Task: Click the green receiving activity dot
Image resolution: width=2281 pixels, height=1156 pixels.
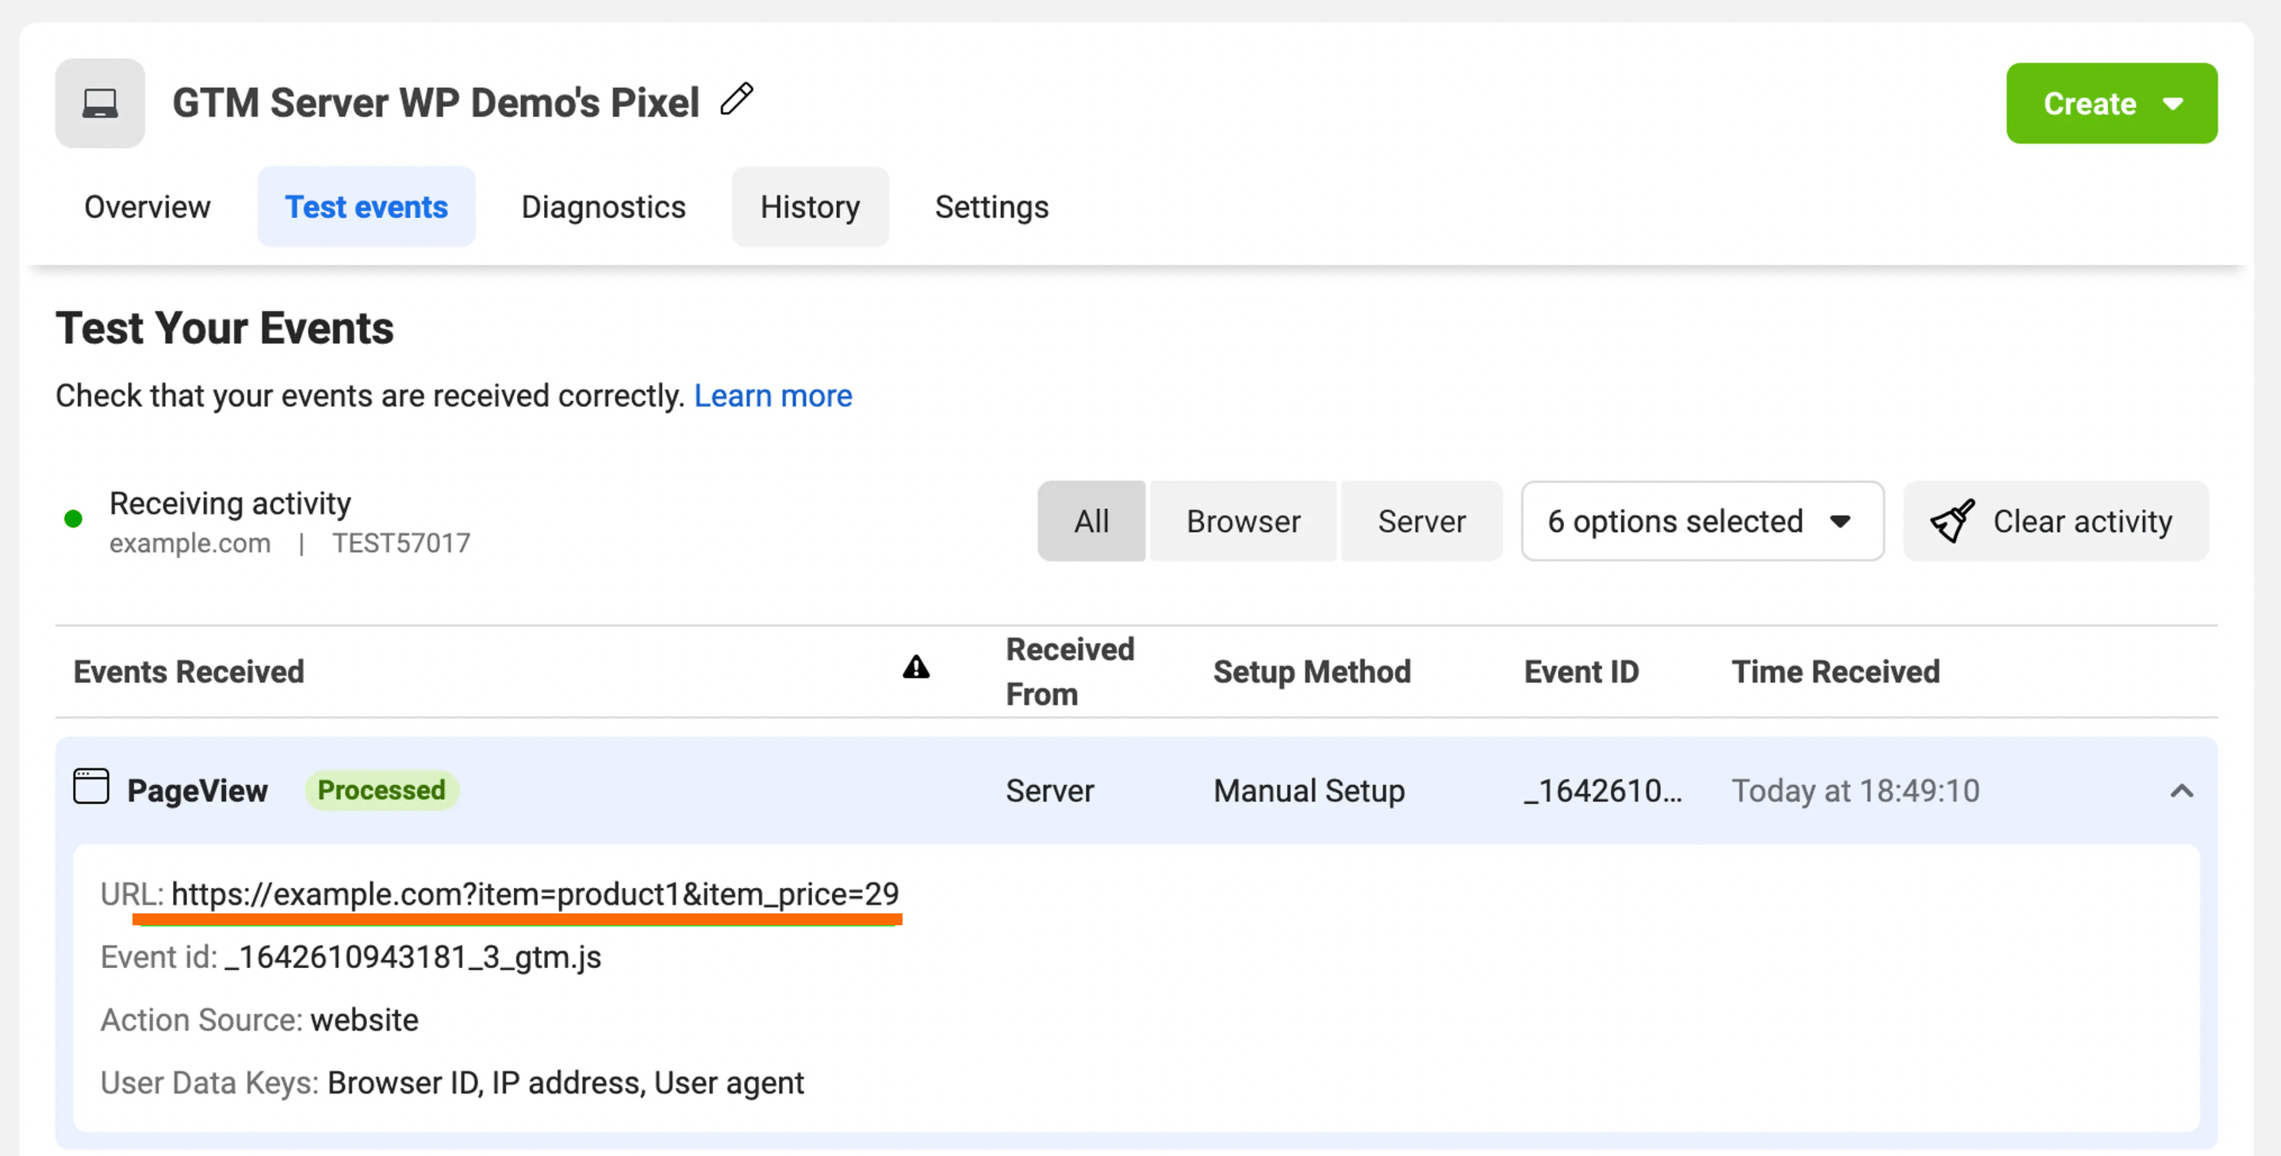Action: pyautogui.click(x=74, y=519)
